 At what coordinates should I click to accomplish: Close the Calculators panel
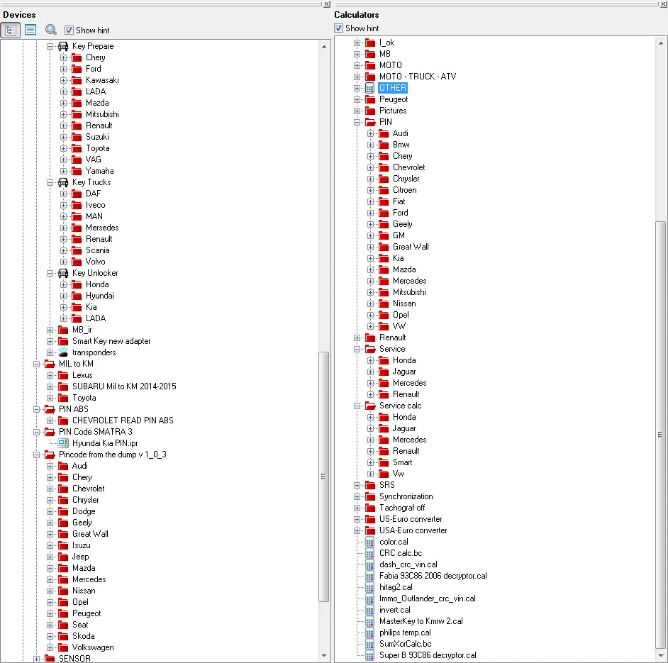tap(664, 4)
